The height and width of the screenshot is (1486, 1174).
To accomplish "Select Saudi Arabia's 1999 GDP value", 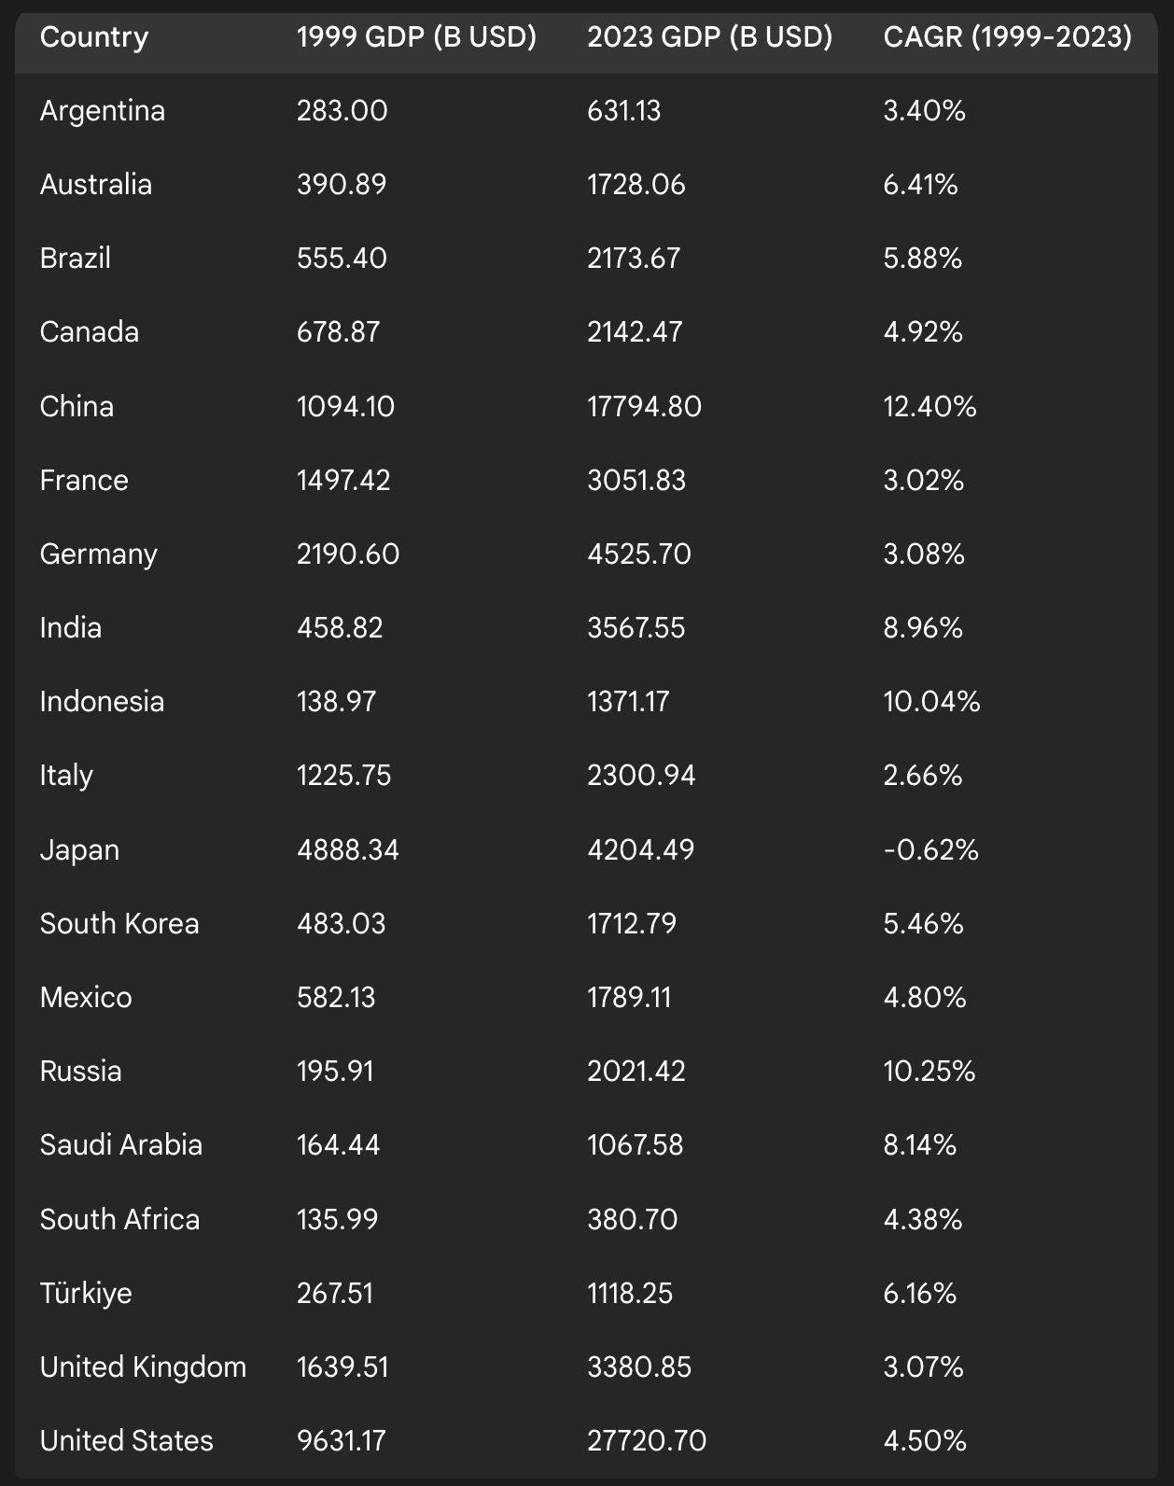I will click(338, 1145).
